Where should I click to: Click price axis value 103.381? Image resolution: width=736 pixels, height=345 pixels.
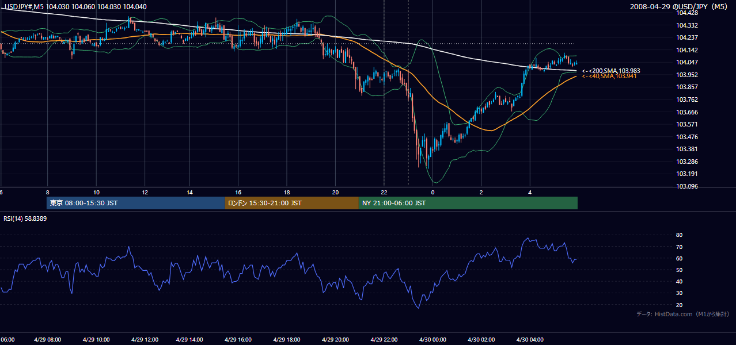coord(687,149)
